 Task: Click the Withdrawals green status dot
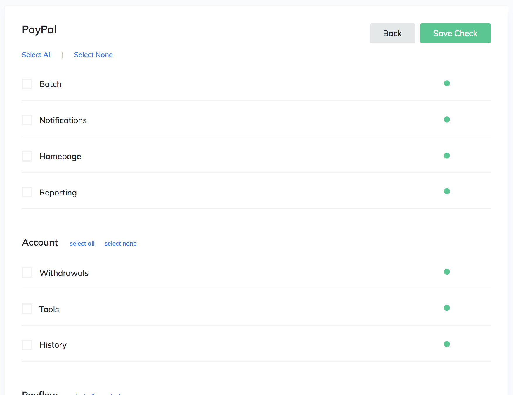tap(447, 272)
